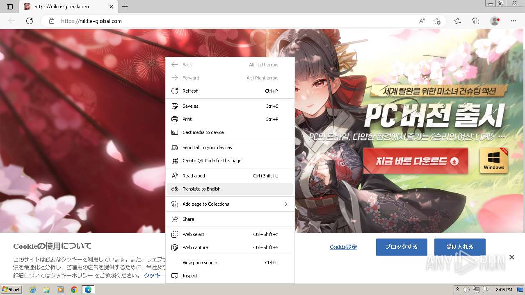525x295 pixels.
Task: Add this page to favorites star
Action: pyautogui.click(x=437, y=21)
